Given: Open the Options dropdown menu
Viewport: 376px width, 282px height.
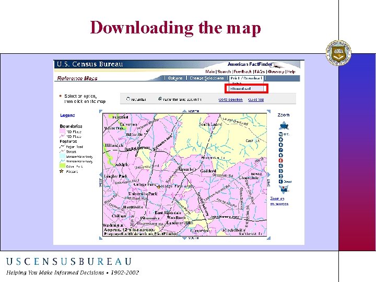Looking at the screenshot, I should pyautogui.click(x=175, y=78).
